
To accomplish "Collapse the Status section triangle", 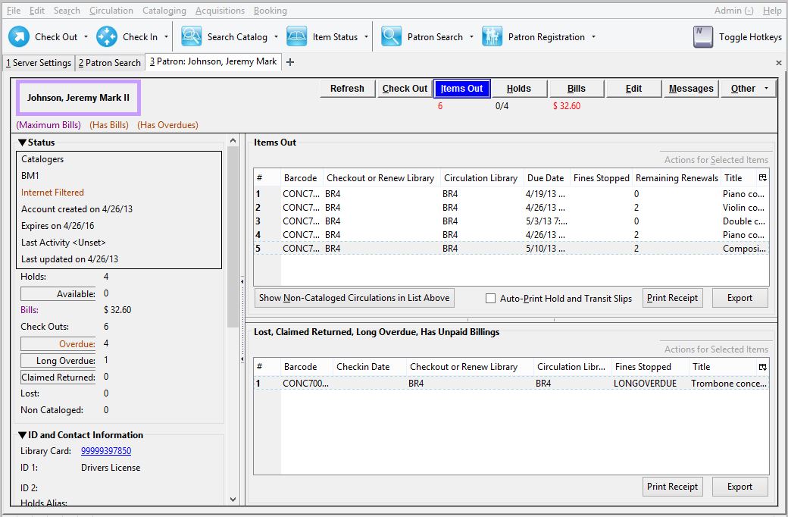I will pos(22,143).
